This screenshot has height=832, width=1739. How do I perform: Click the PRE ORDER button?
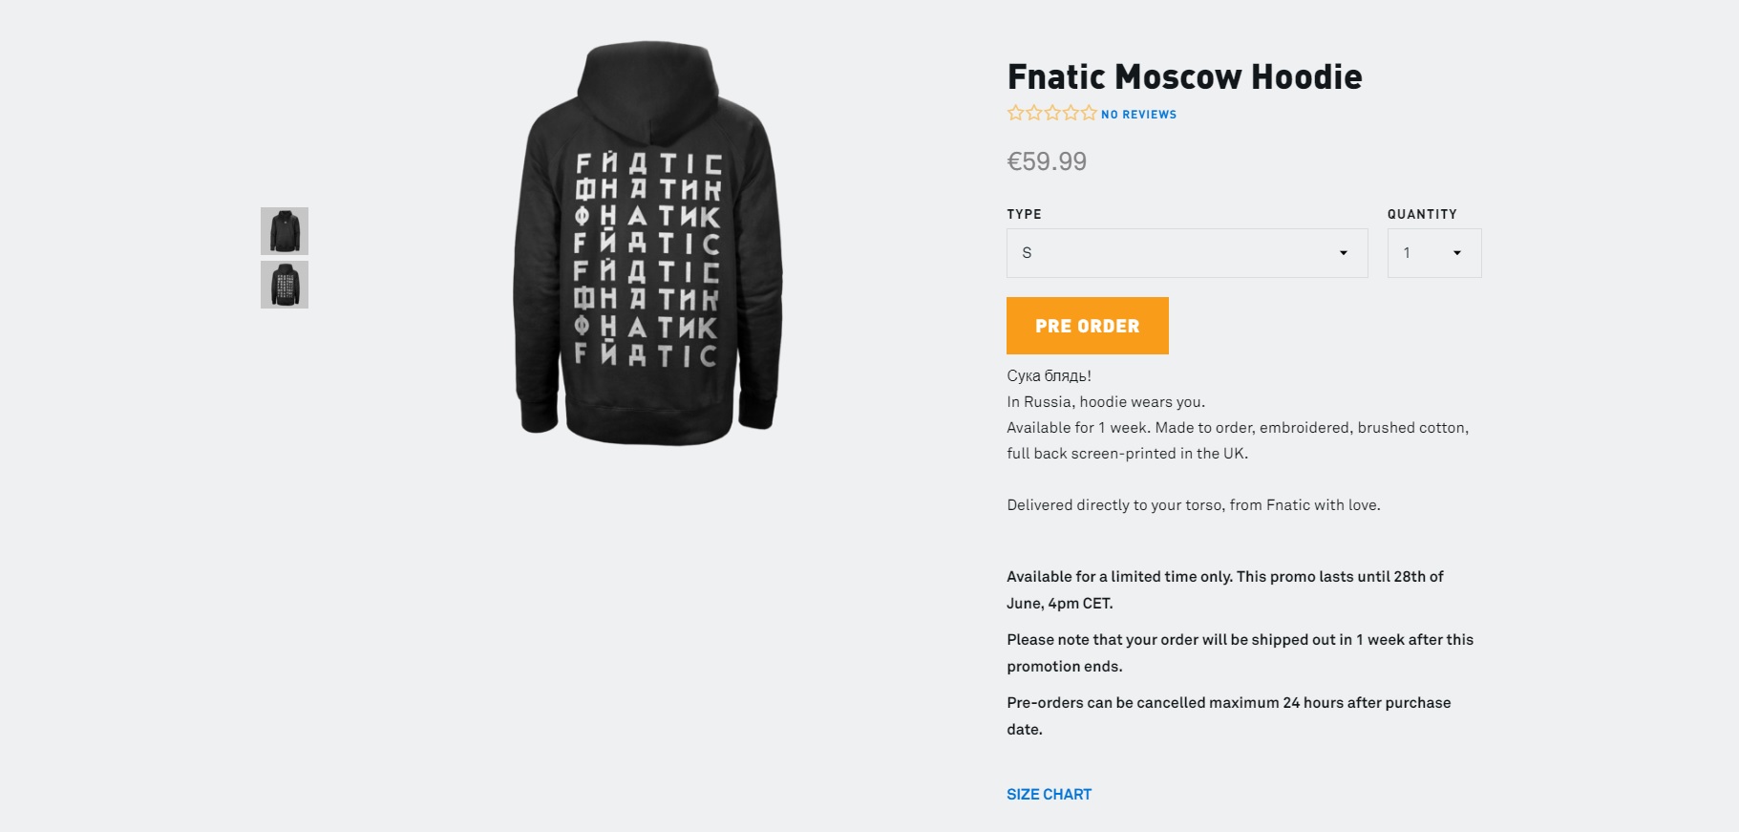pos(1087,326)
